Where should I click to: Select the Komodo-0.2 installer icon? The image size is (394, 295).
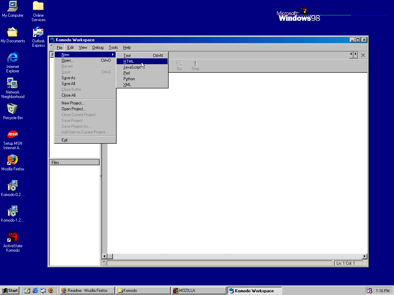(x=13, y=188)
